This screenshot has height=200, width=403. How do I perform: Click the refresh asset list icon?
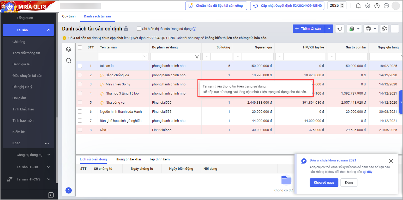pos(340,29)
